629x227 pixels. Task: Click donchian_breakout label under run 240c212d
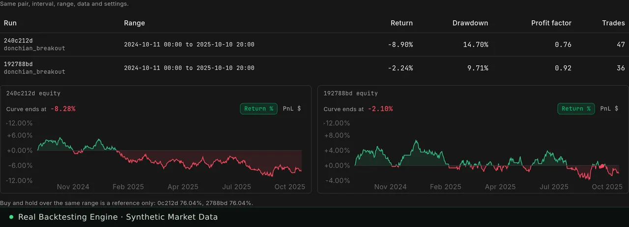pyautogui.click(x=34, y=49)
